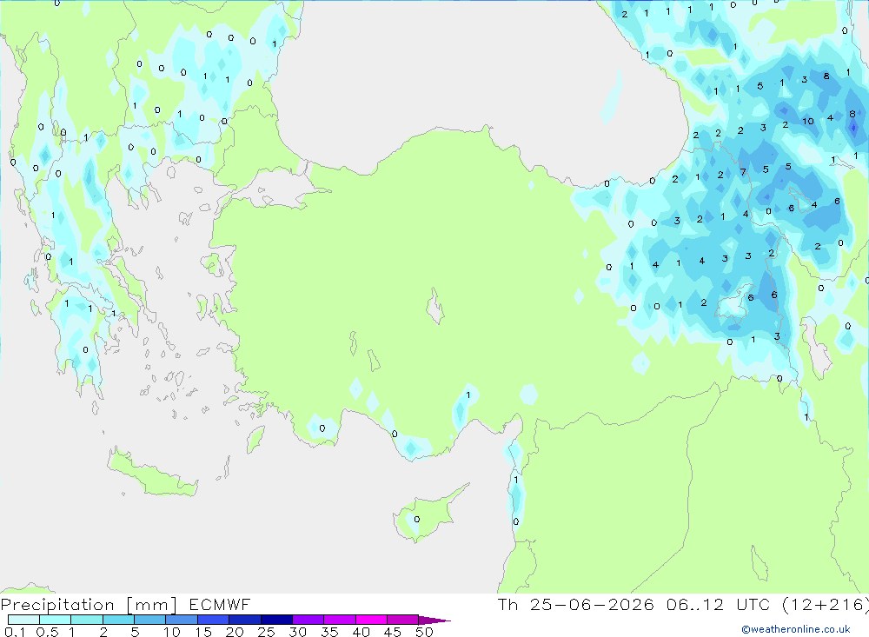Click the legend label '15'

tap(203, 632)
